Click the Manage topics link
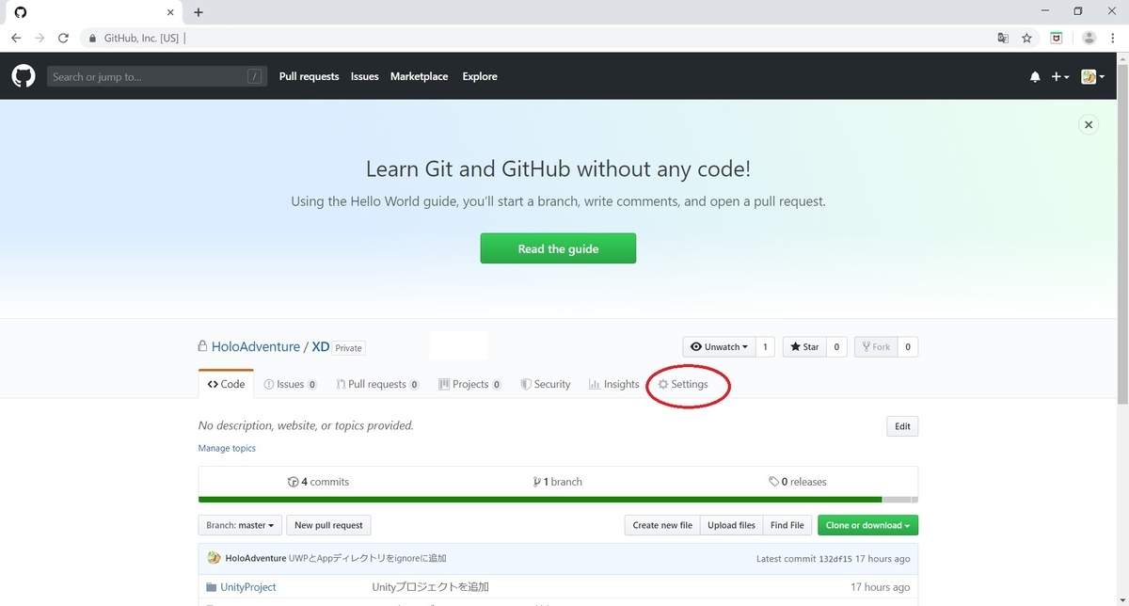The height and width of the screenshot is (606, 1129). click(x=227, y=449)
